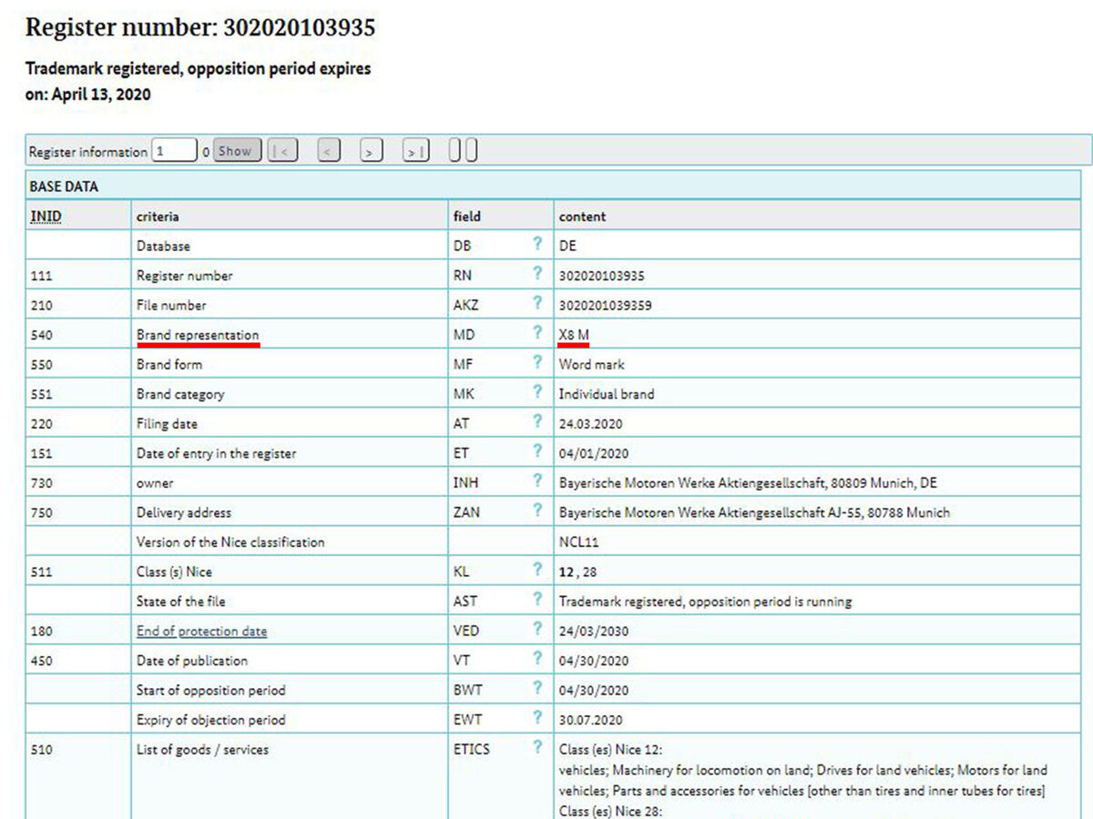Image resolution: width=1093 pixels, height=819 pixels.
Task: Click help icon for Start of opposition row
Action: click(537, 689)
